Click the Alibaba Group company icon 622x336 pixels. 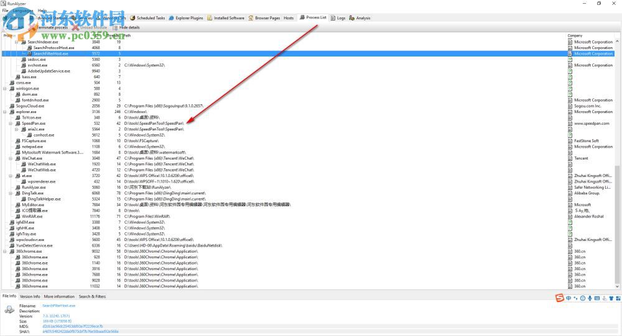click(x=570, y=193)
